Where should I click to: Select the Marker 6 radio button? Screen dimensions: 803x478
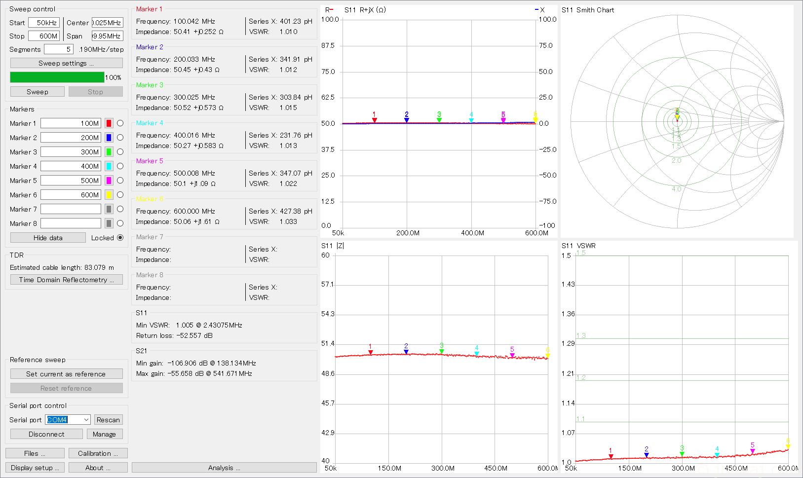click(x=120, y=195)
